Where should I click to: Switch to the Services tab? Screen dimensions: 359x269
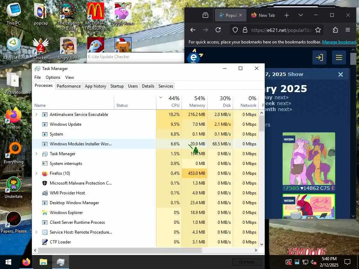pyautogui.click(x=166, y=86)
